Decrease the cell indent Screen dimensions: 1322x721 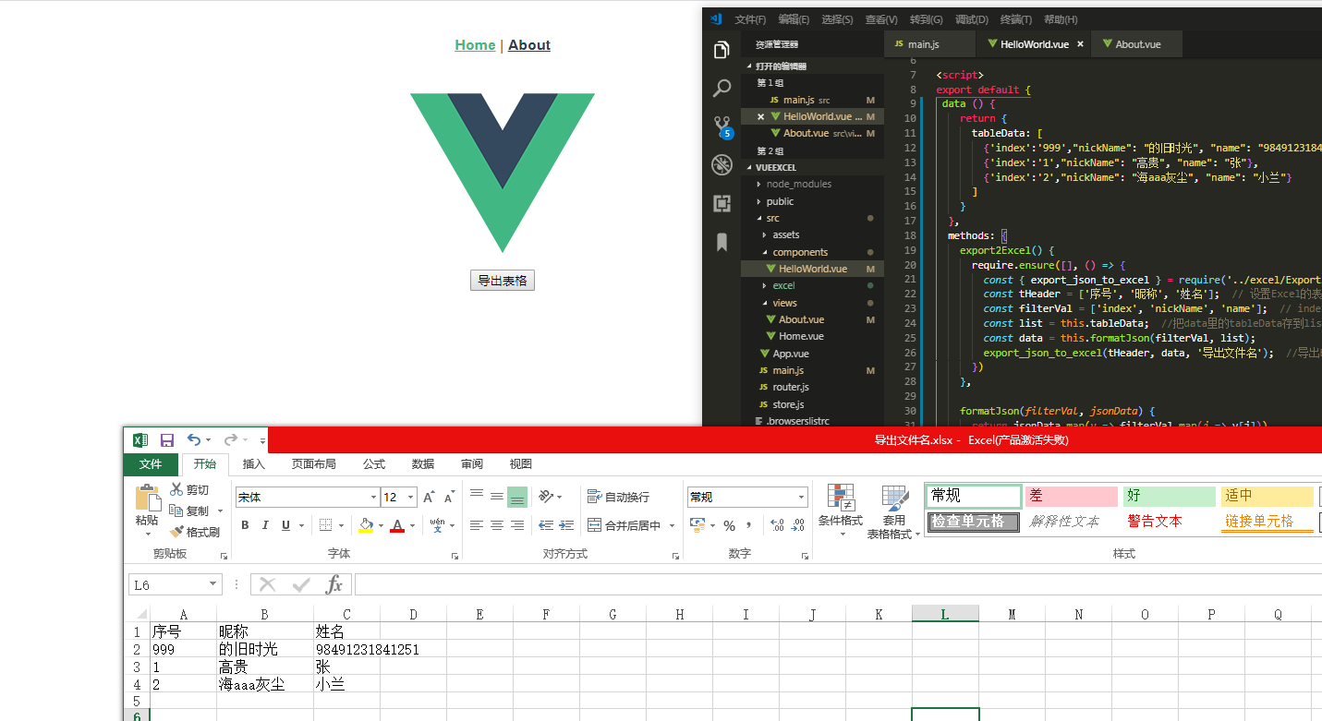point(546,525)
